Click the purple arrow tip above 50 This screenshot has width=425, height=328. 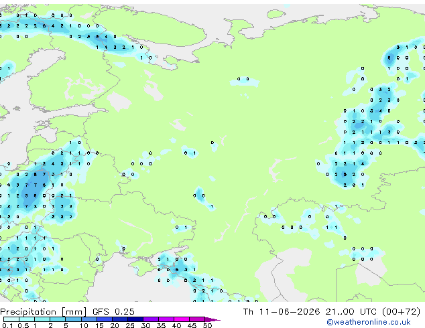pos(213,319)
